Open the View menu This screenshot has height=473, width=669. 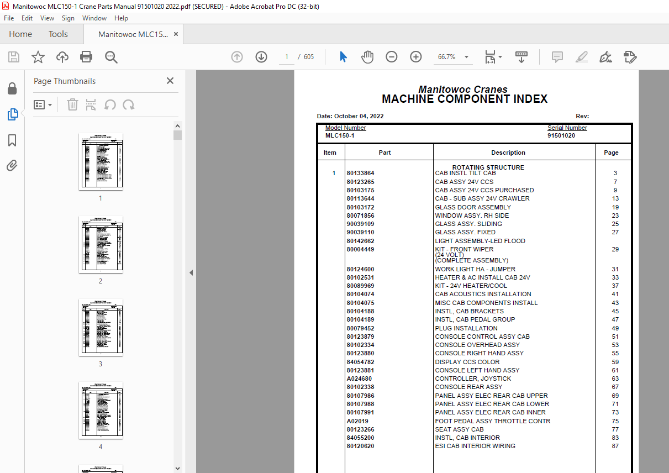(x=47, y=18)
